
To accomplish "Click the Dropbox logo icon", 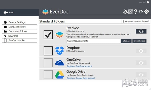I will tap(59, 51).
